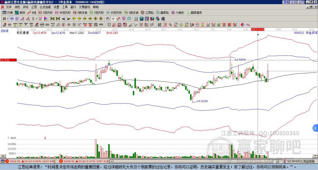Select the hand pan tool
The width and height of the screenshot is (318, 170).
(108, 19)
